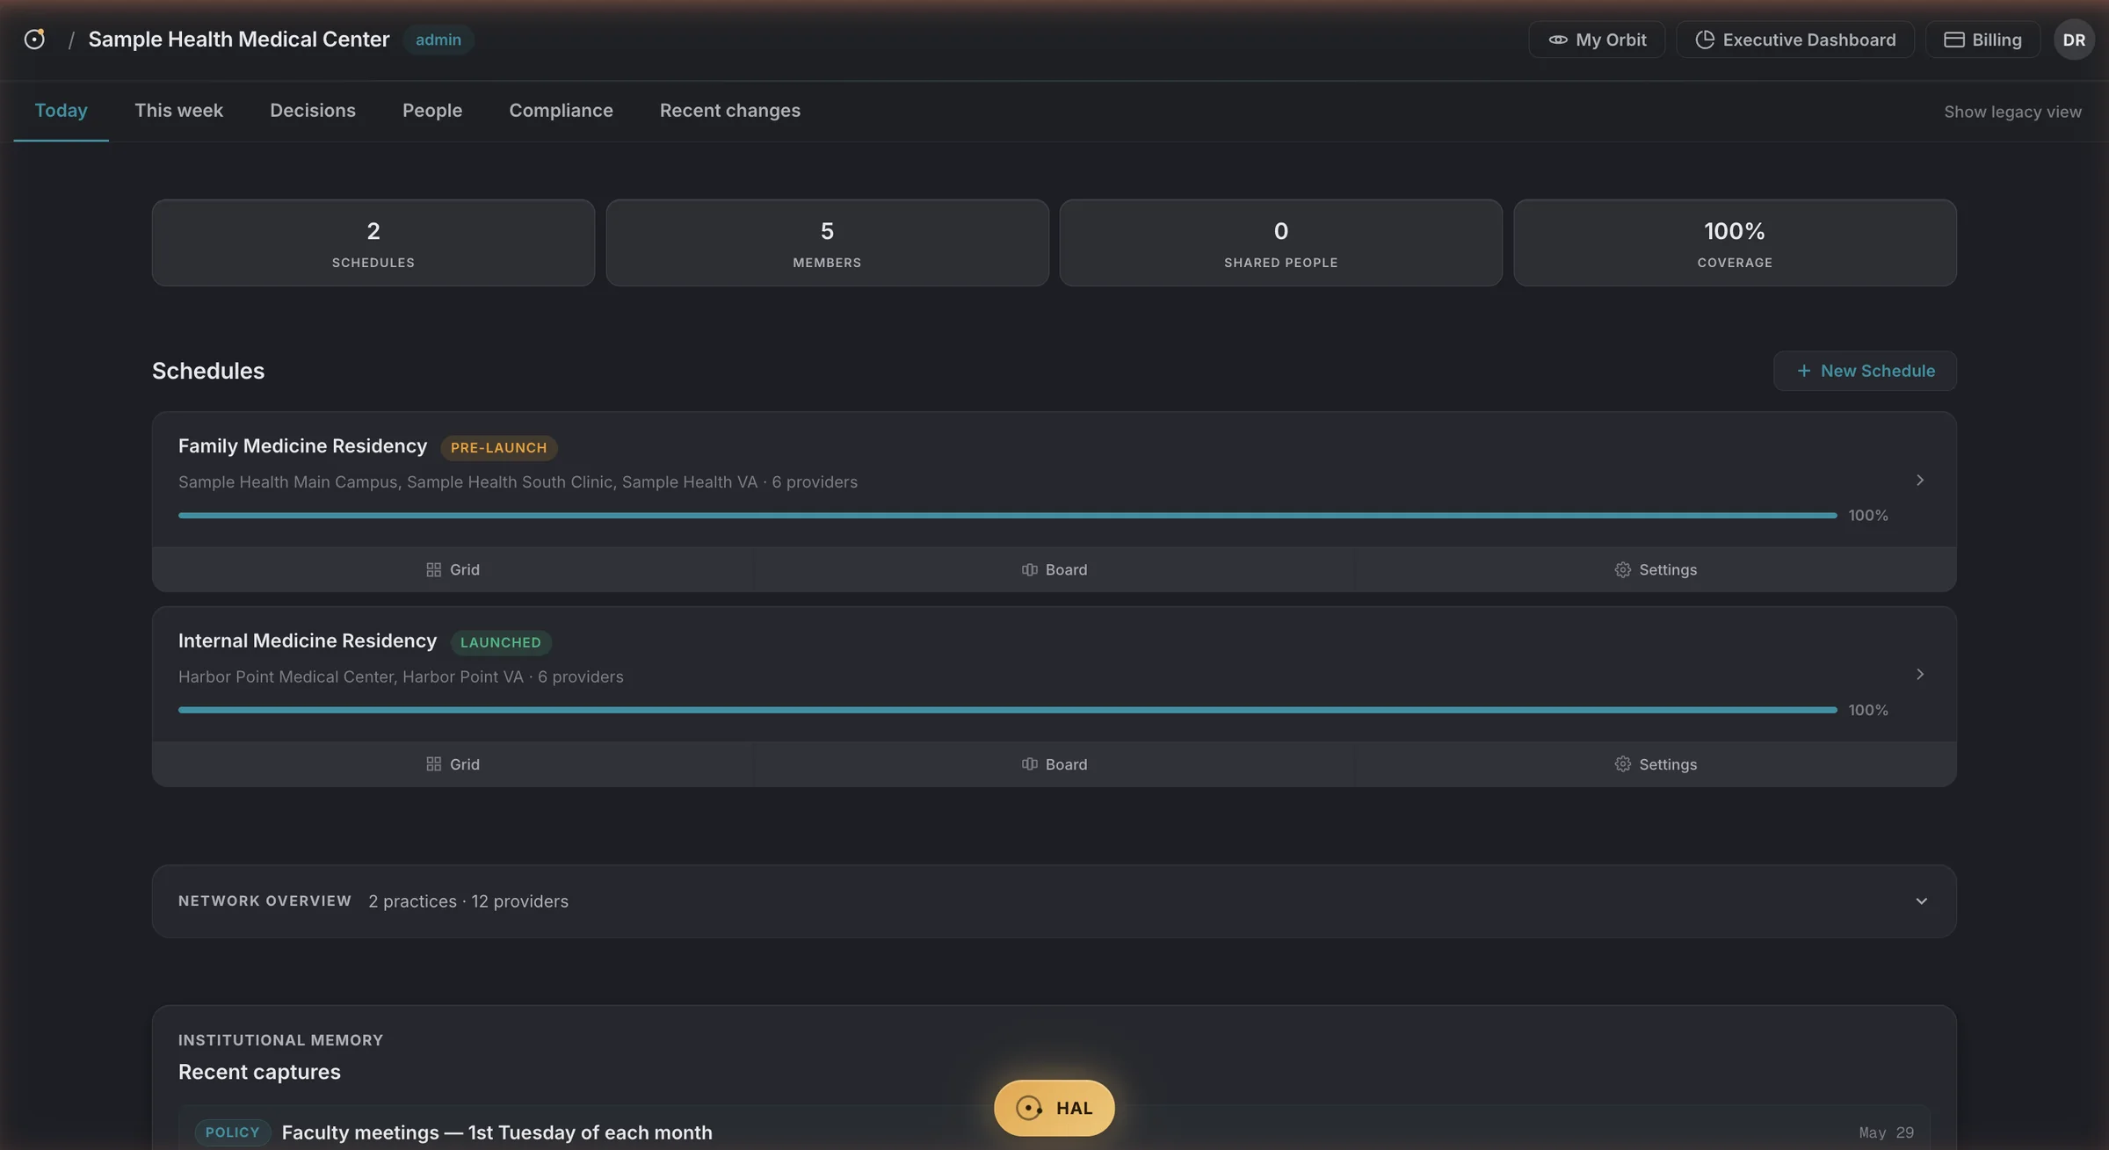This screenshot has width=2109, height=1150.
Task: Expand the Network Overview panel
Action: [1054, 901]
